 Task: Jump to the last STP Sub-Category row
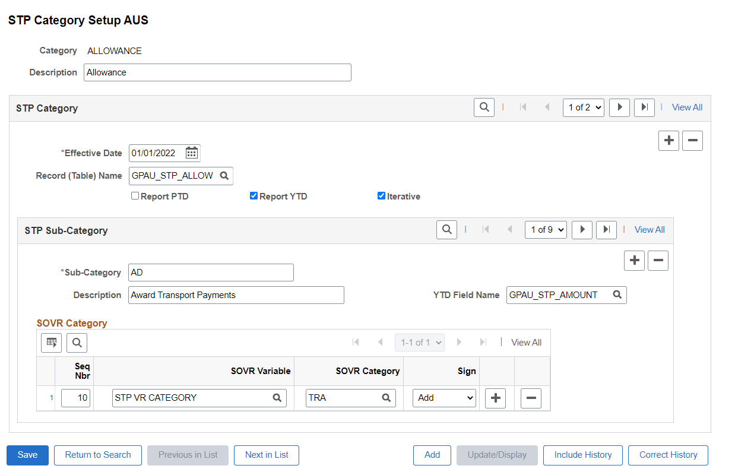coord(606,230)
